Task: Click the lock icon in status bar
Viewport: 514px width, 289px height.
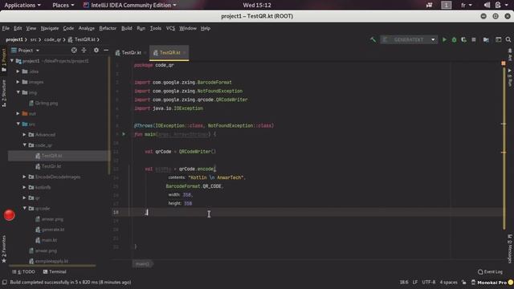Action: coord(464,282)
